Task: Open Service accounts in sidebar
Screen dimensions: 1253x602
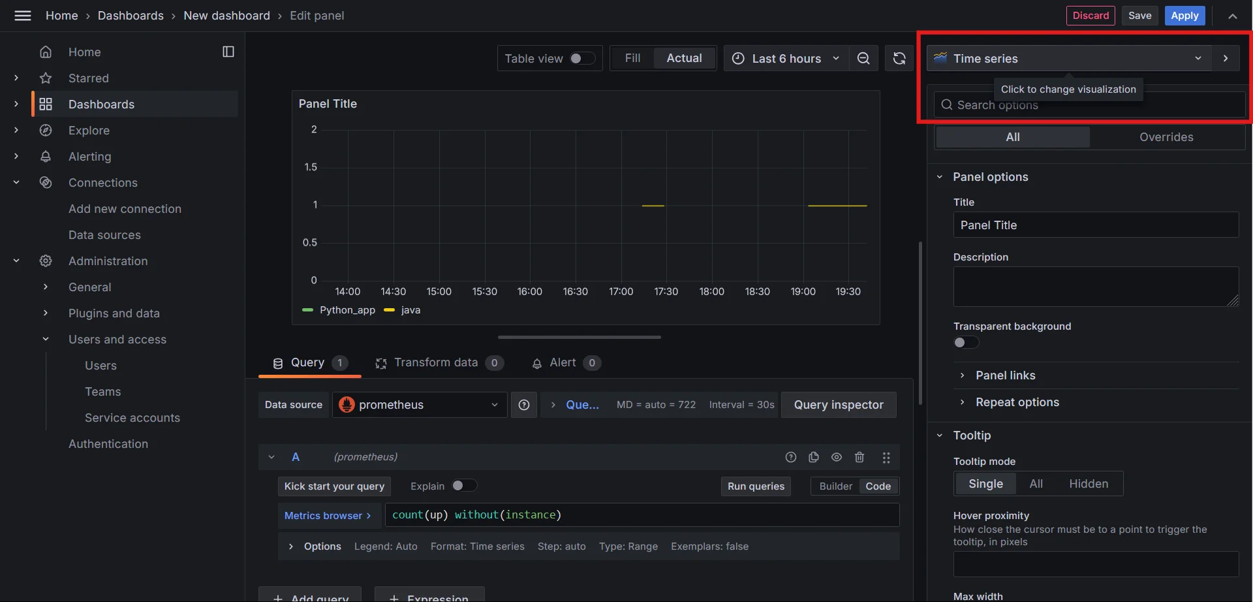Action: click(132, 418)
